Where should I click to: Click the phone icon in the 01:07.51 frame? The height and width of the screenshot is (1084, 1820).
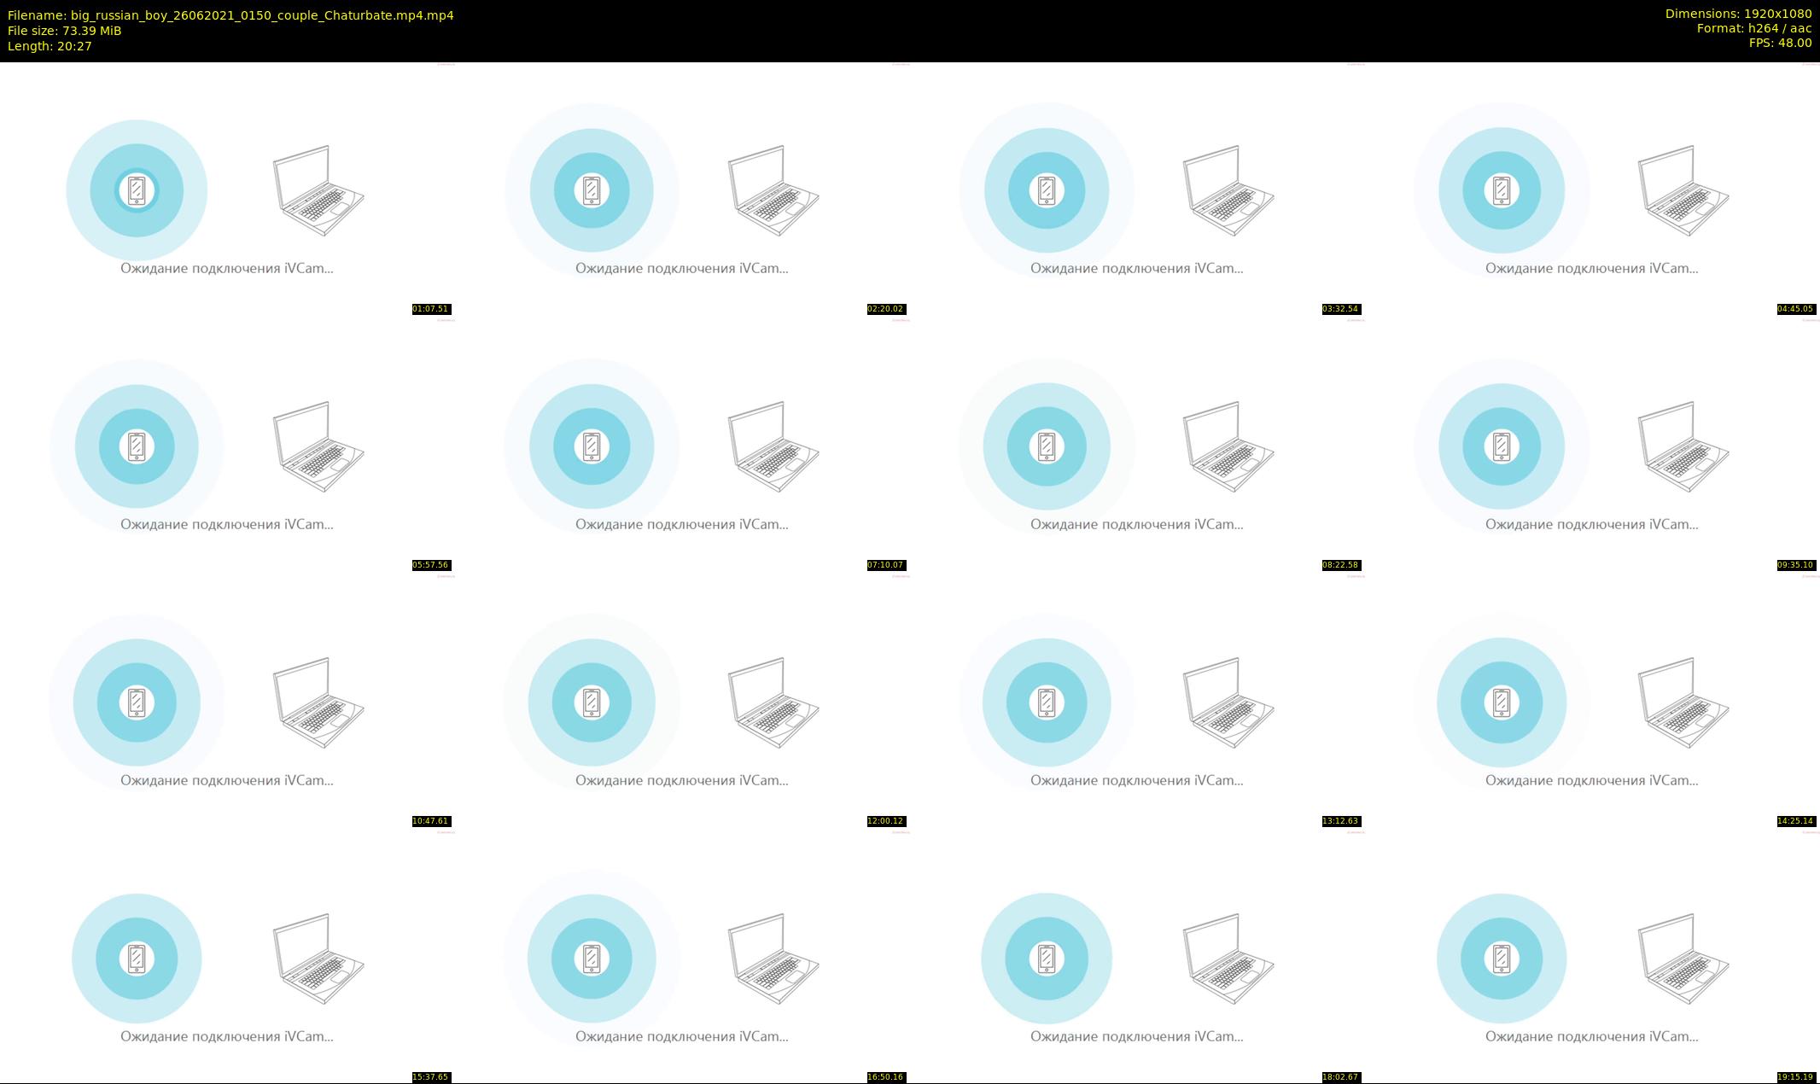pyautogui.click(x=137, y=189)
